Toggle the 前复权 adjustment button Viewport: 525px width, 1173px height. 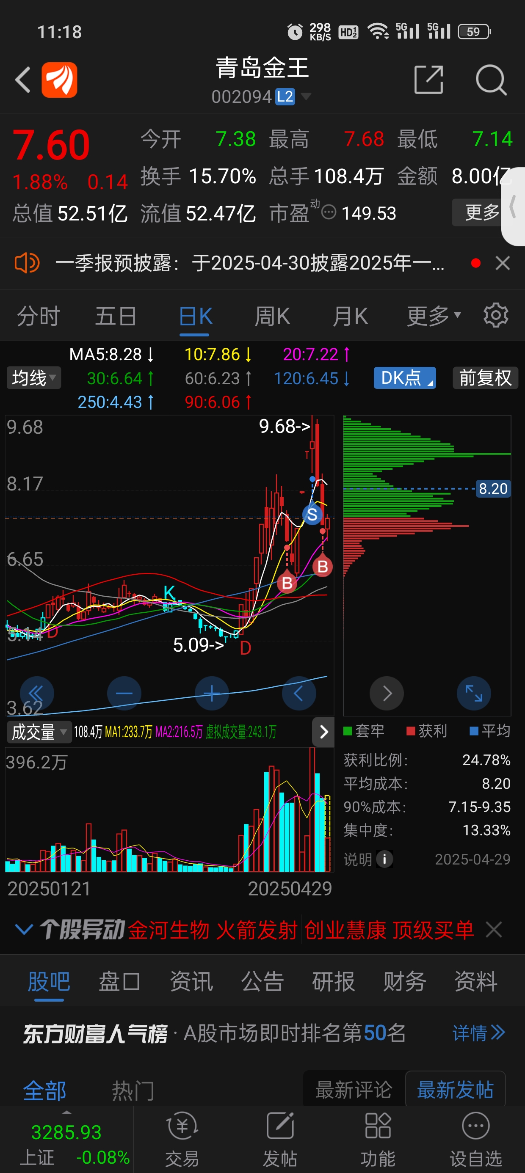coord(485,378)
